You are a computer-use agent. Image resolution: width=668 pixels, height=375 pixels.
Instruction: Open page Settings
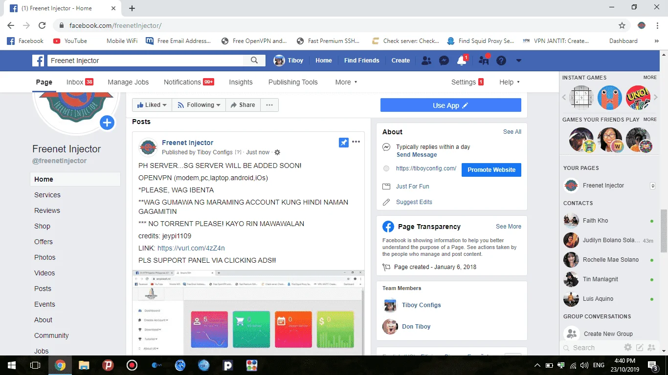(x=468, y=82)
